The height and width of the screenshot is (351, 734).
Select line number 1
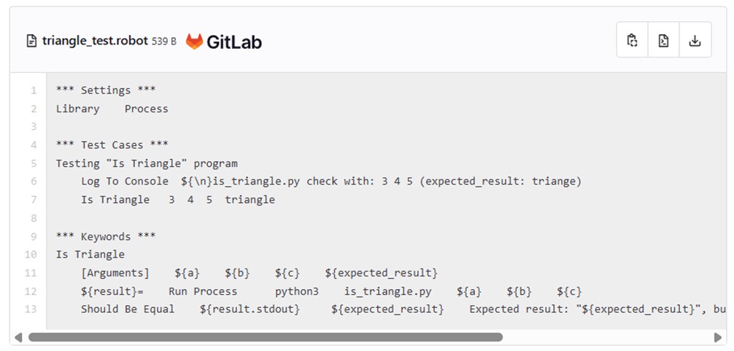[x=33, y=90]
